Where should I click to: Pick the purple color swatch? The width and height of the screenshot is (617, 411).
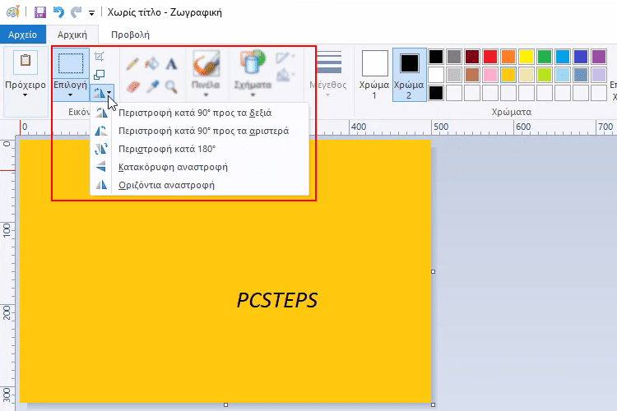coord(599,57)
